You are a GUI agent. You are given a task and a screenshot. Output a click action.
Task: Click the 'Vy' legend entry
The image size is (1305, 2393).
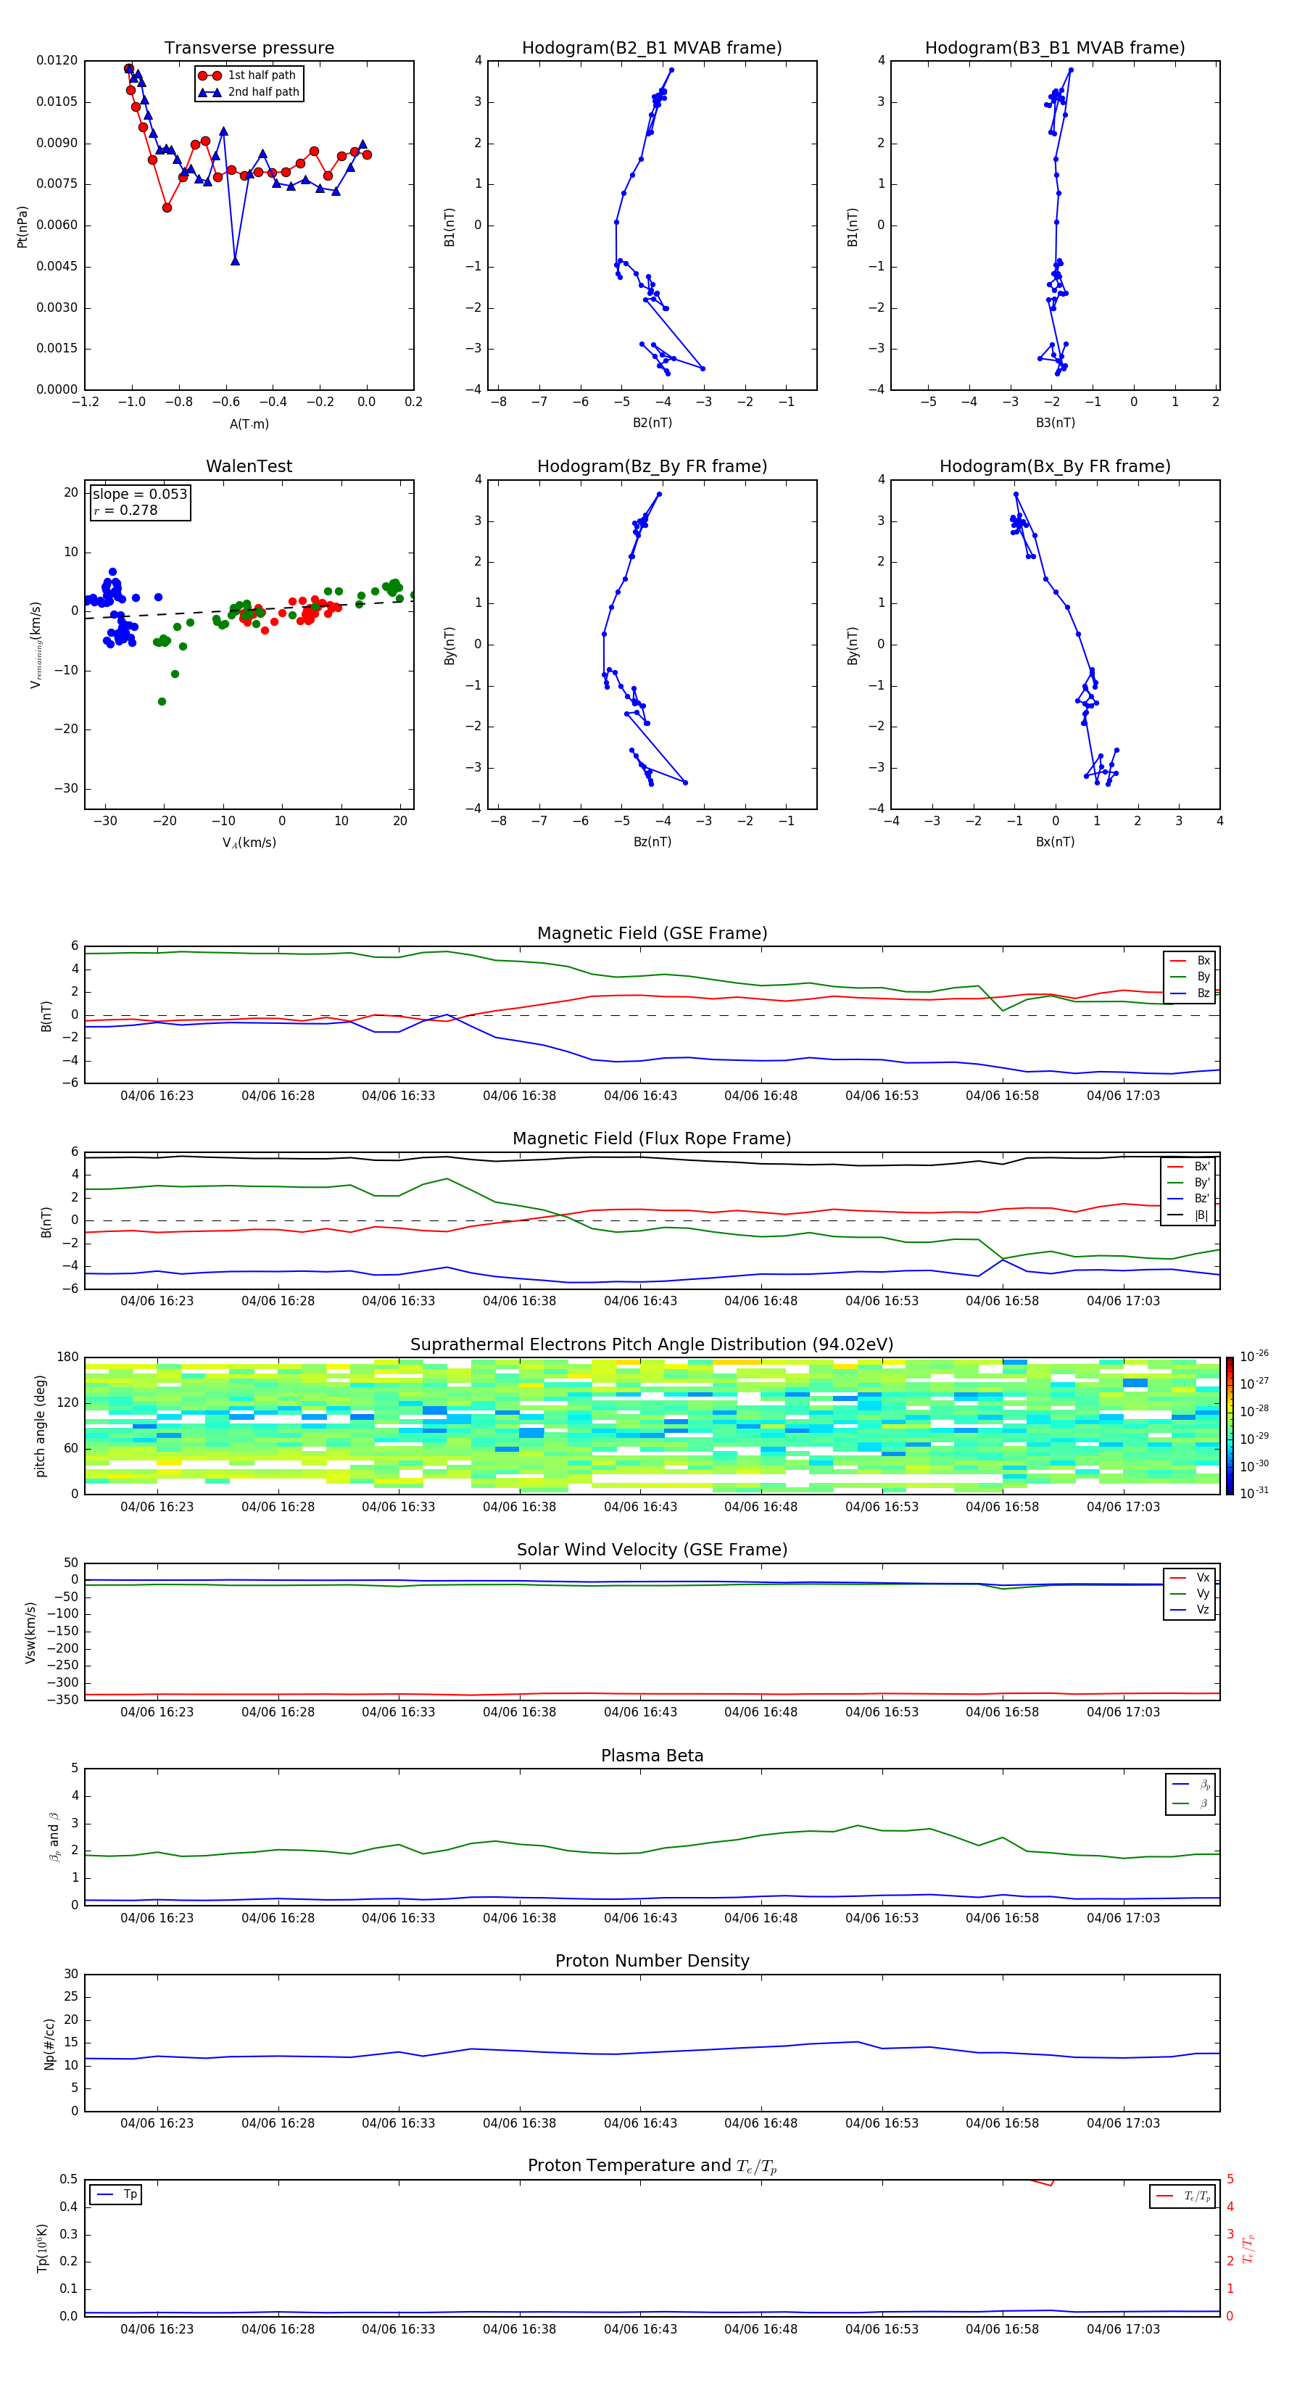pyautogui.click(x=1190, y=1593)
